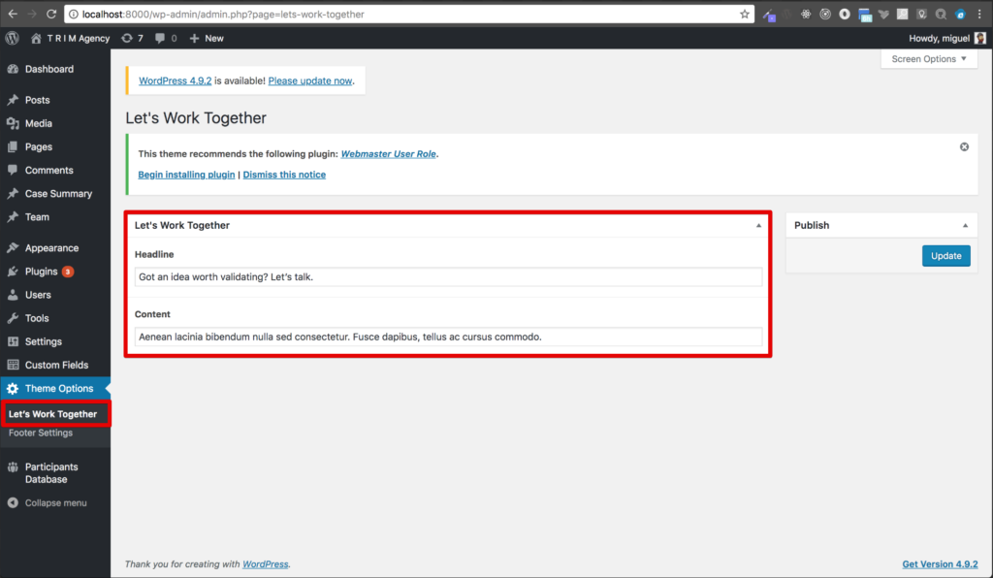Image resolution: width=993 pixels, height=578 pixels.
Task: Click Begin installing plugin link
Action: (186, 175)
